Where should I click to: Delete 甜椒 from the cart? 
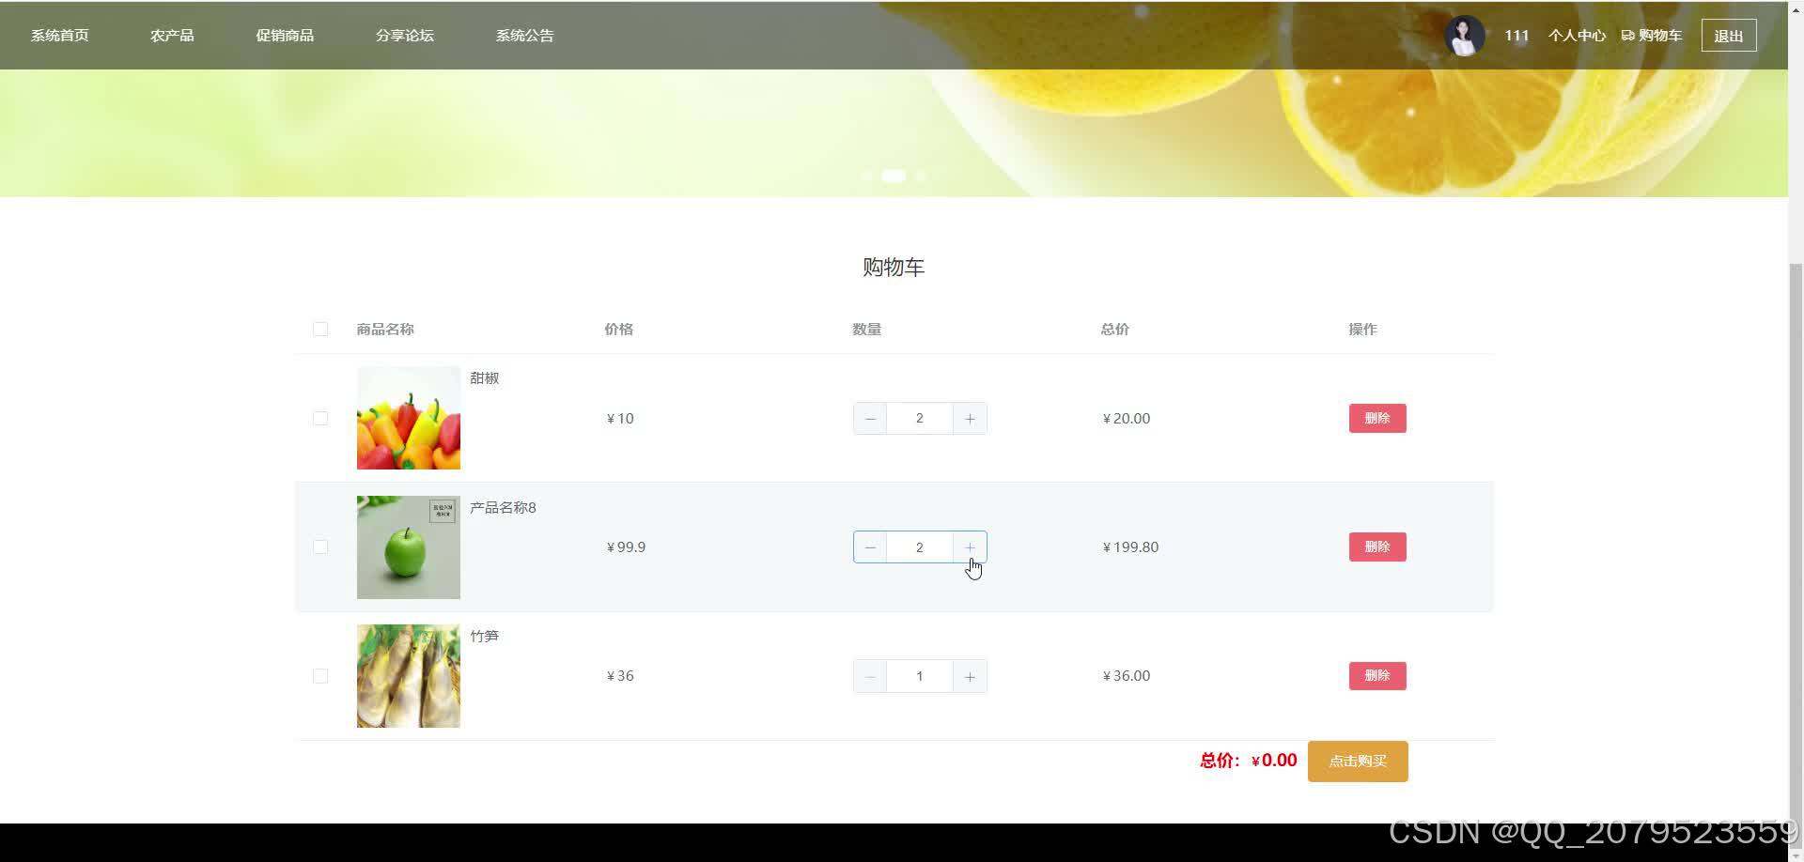1377,419
